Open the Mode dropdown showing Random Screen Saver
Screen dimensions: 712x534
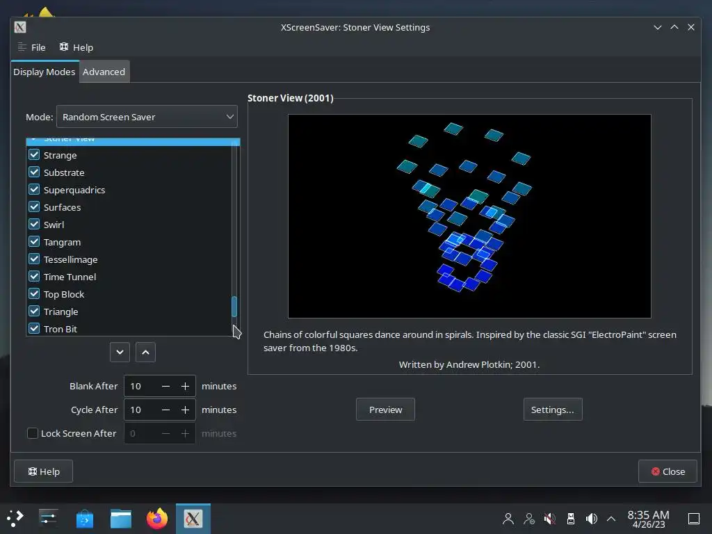pyautogui.click(x=147, y=117)
